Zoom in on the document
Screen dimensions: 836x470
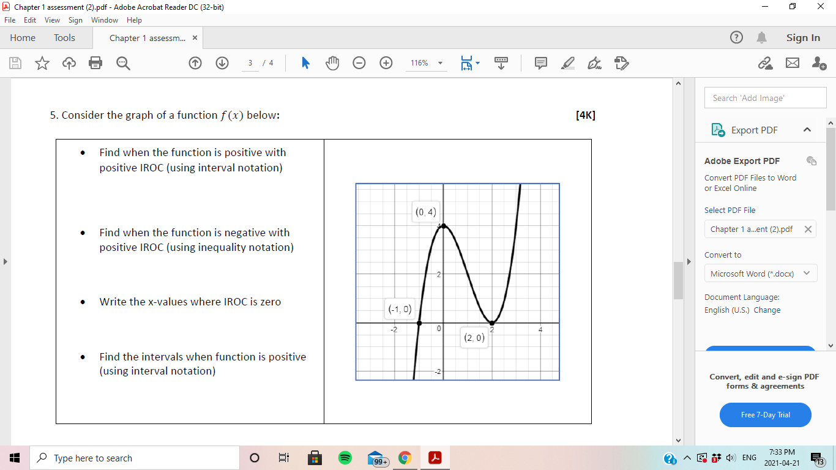(386, 63)
